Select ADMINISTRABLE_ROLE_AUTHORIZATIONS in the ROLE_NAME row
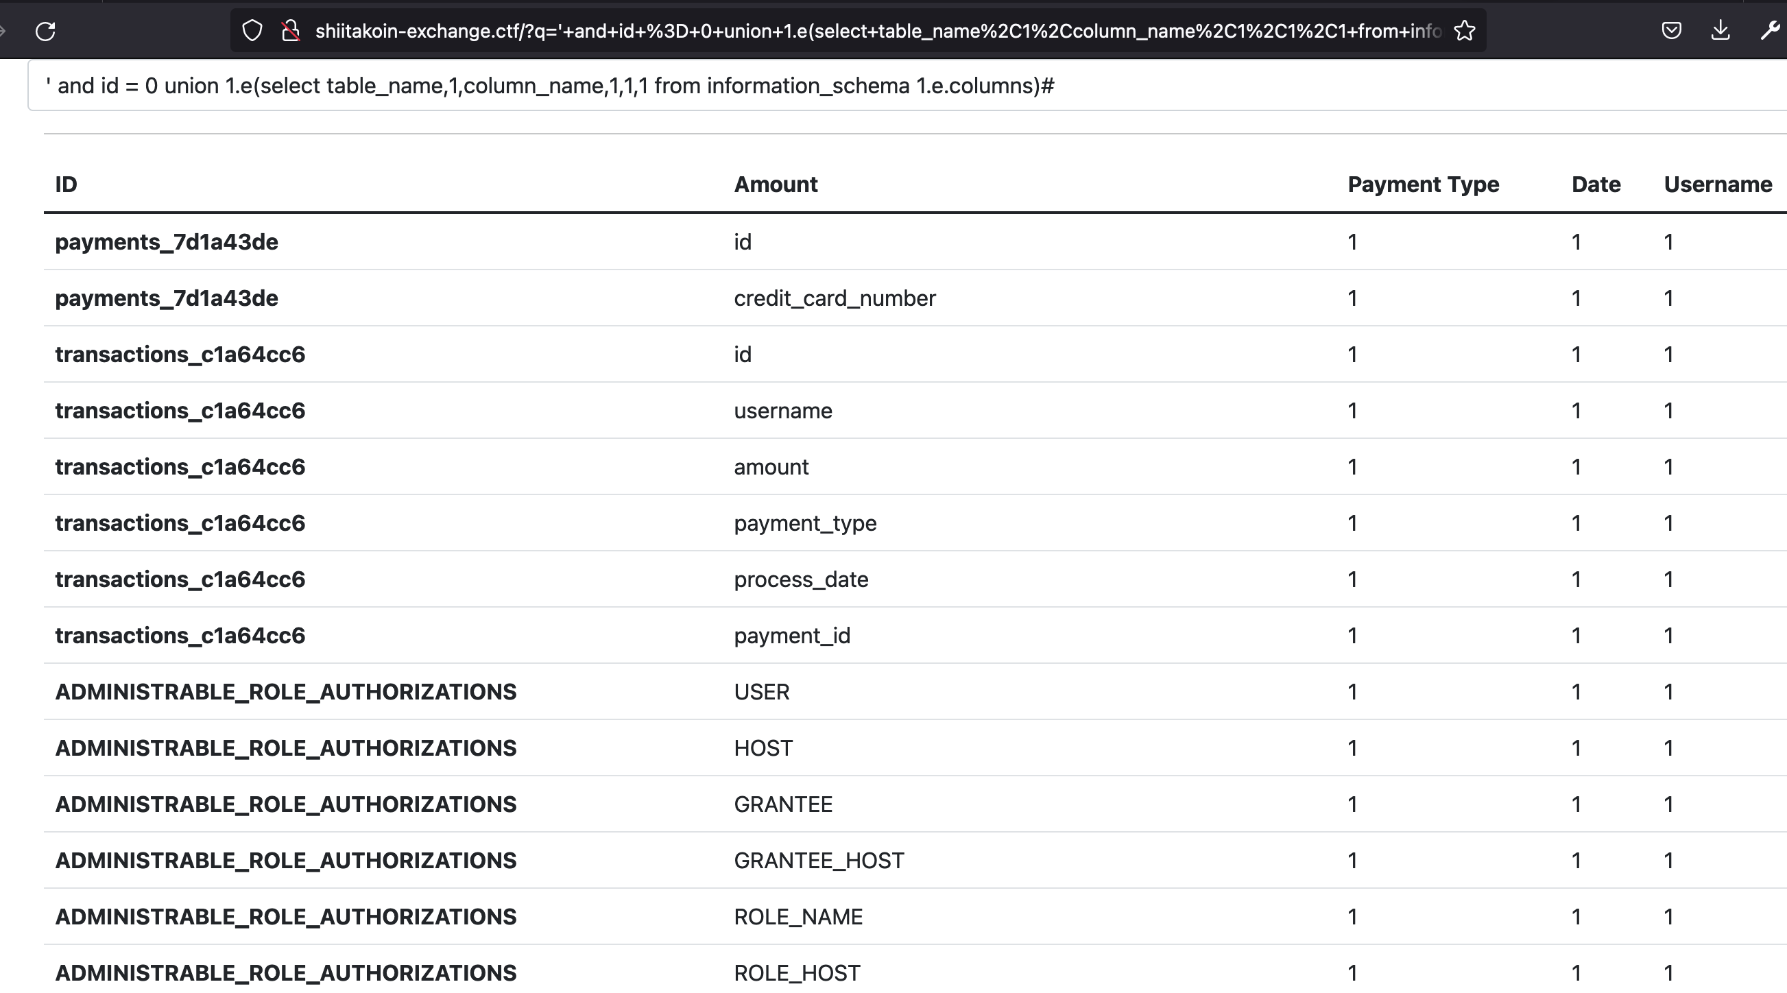The image size is (1787, 993). (x=286, y=917)
